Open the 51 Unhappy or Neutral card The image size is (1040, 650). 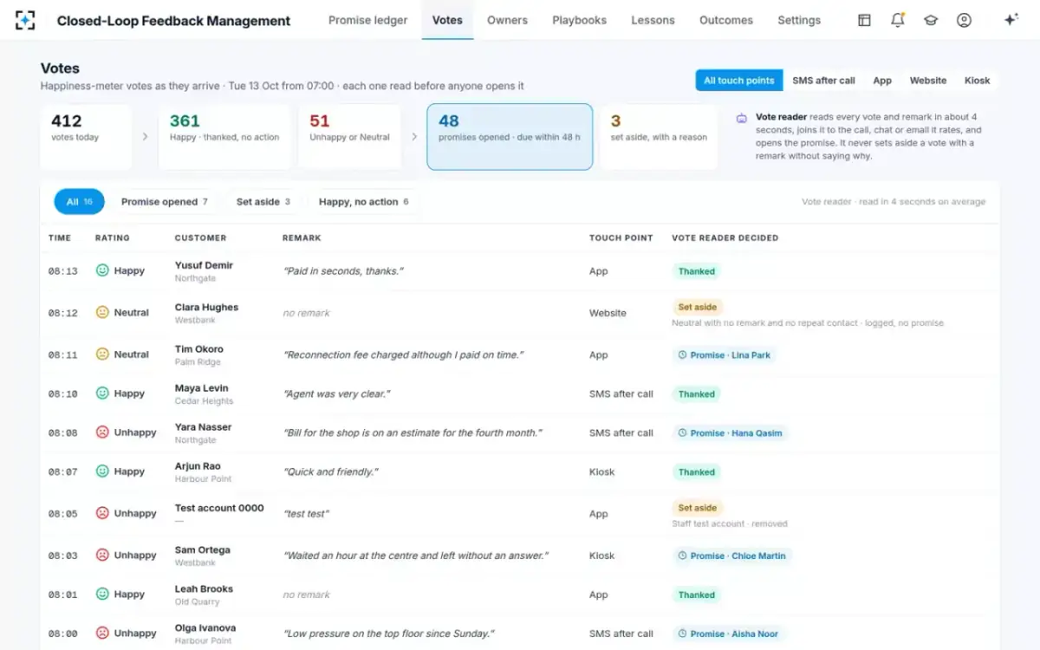point(349,137)
